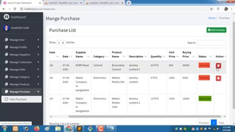Delete the KSRM Road purchase row

click(x=218, y=66)
